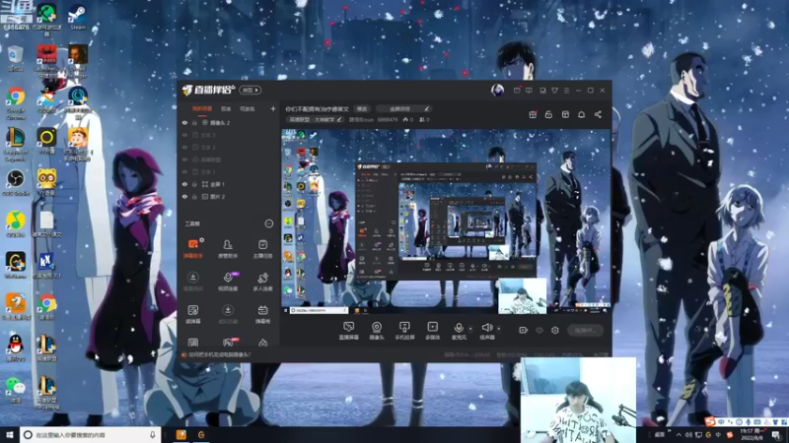Screen dimensions: 789x443
Task: Click the gold medal field with pencil
Action: (x=403, y=109)
